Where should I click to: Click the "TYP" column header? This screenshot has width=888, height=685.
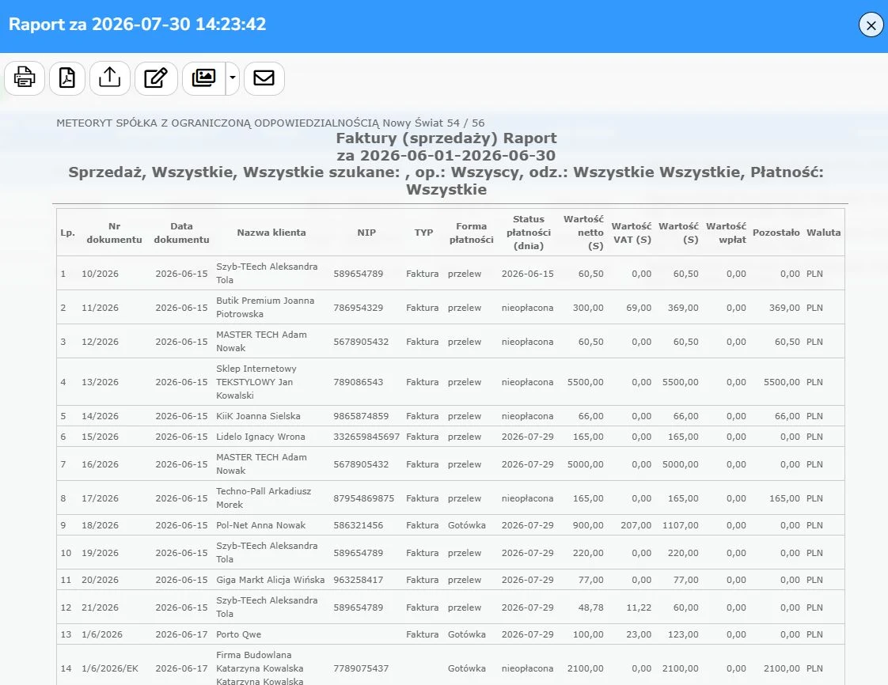click(x=423, y=233)
